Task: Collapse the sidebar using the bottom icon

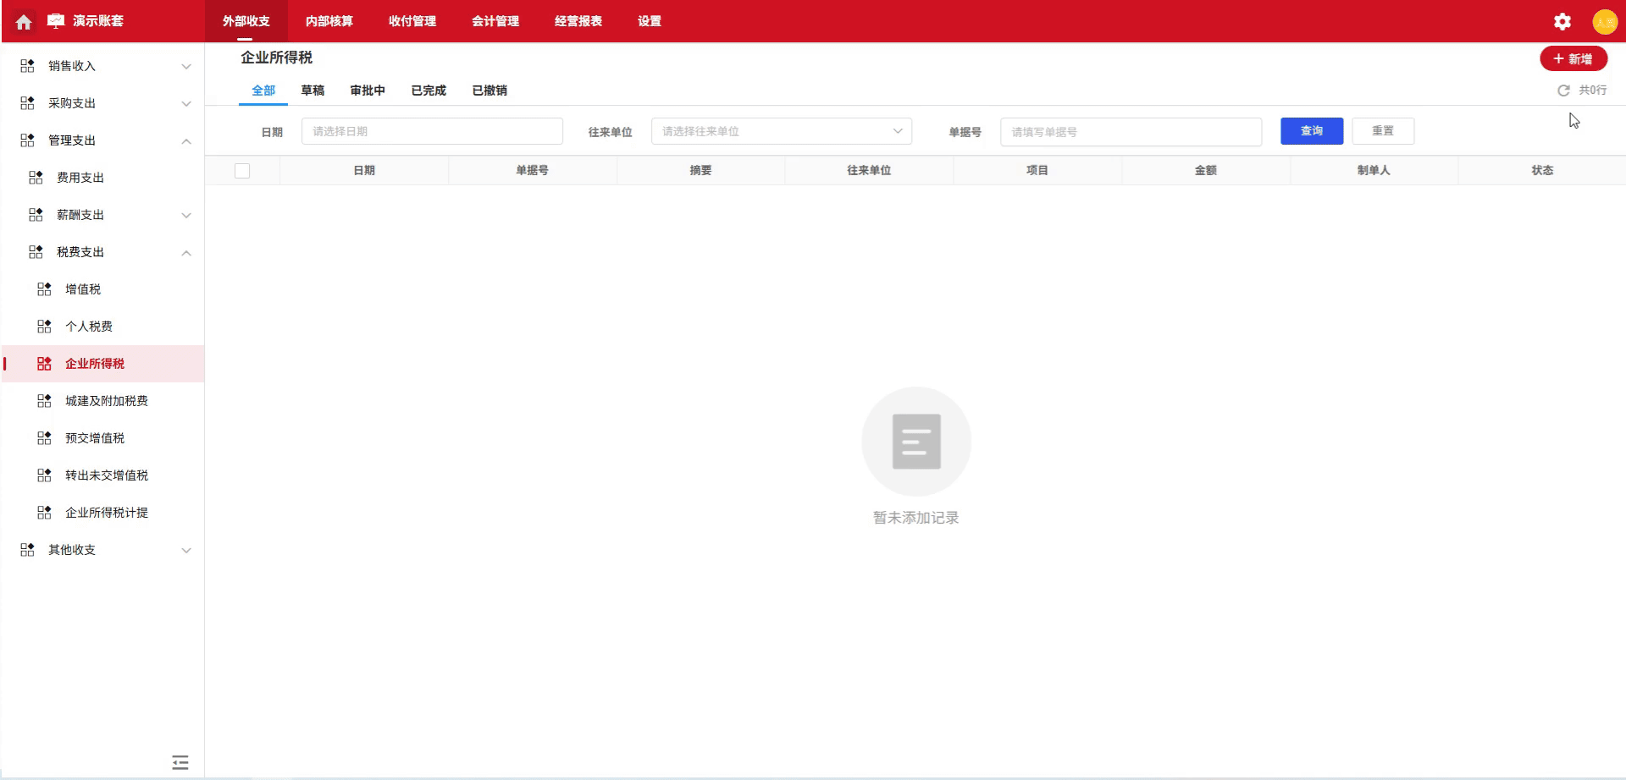Action: tap(180, 762)
